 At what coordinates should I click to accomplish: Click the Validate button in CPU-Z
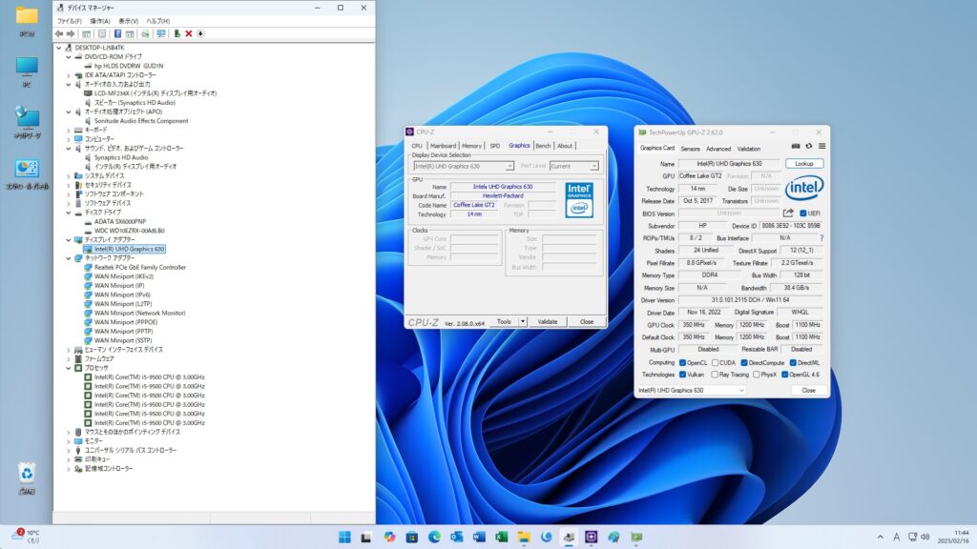pos(548,321)
